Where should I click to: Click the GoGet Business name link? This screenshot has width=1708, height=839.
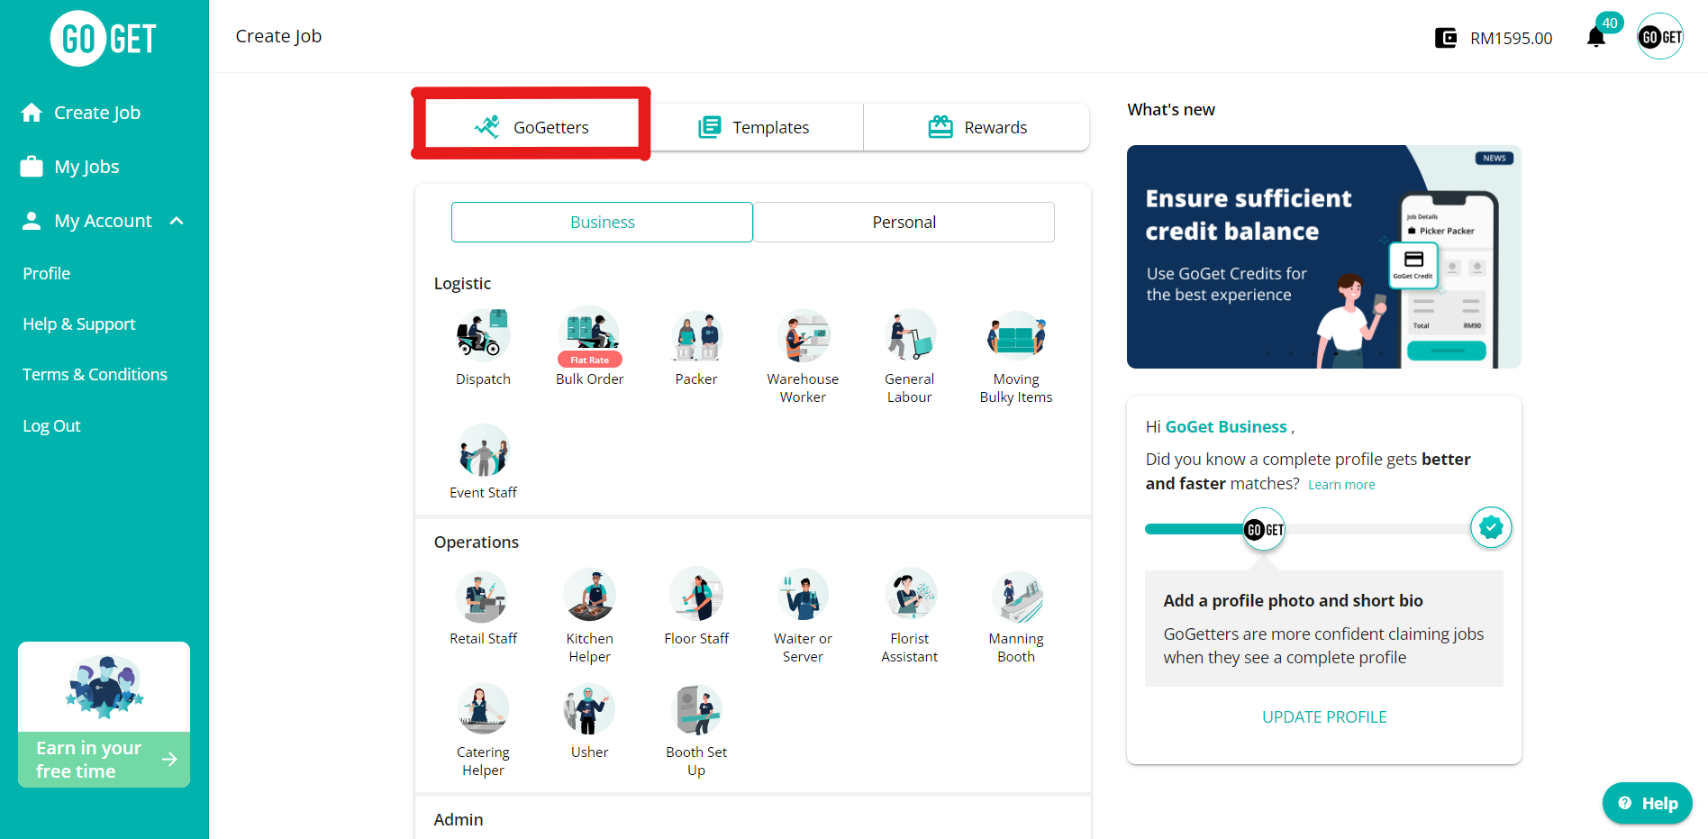[x=1226, y=426]
